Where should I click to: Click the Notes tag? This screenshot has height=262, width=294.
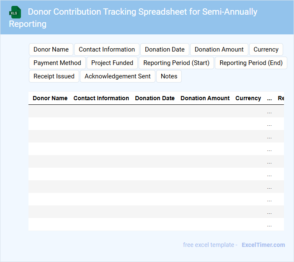(x=169, y=76)
